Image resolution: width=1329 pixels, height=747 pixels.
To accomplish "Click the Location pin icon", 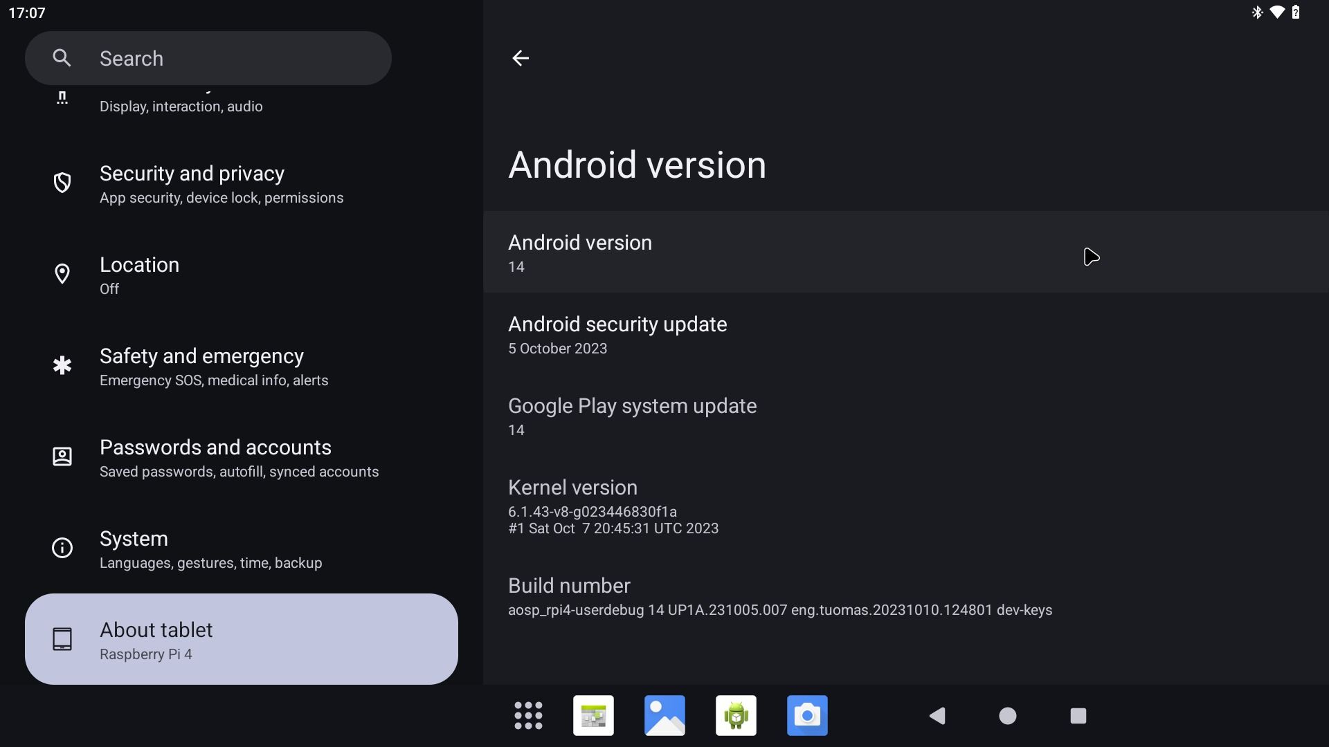I will coord(62,274).
